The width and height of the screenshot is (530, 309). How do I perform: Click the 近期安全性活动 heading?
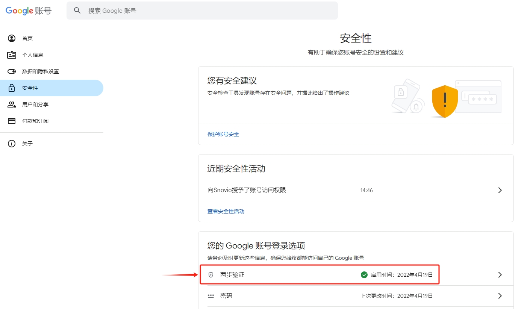click(x=236, y=169)
